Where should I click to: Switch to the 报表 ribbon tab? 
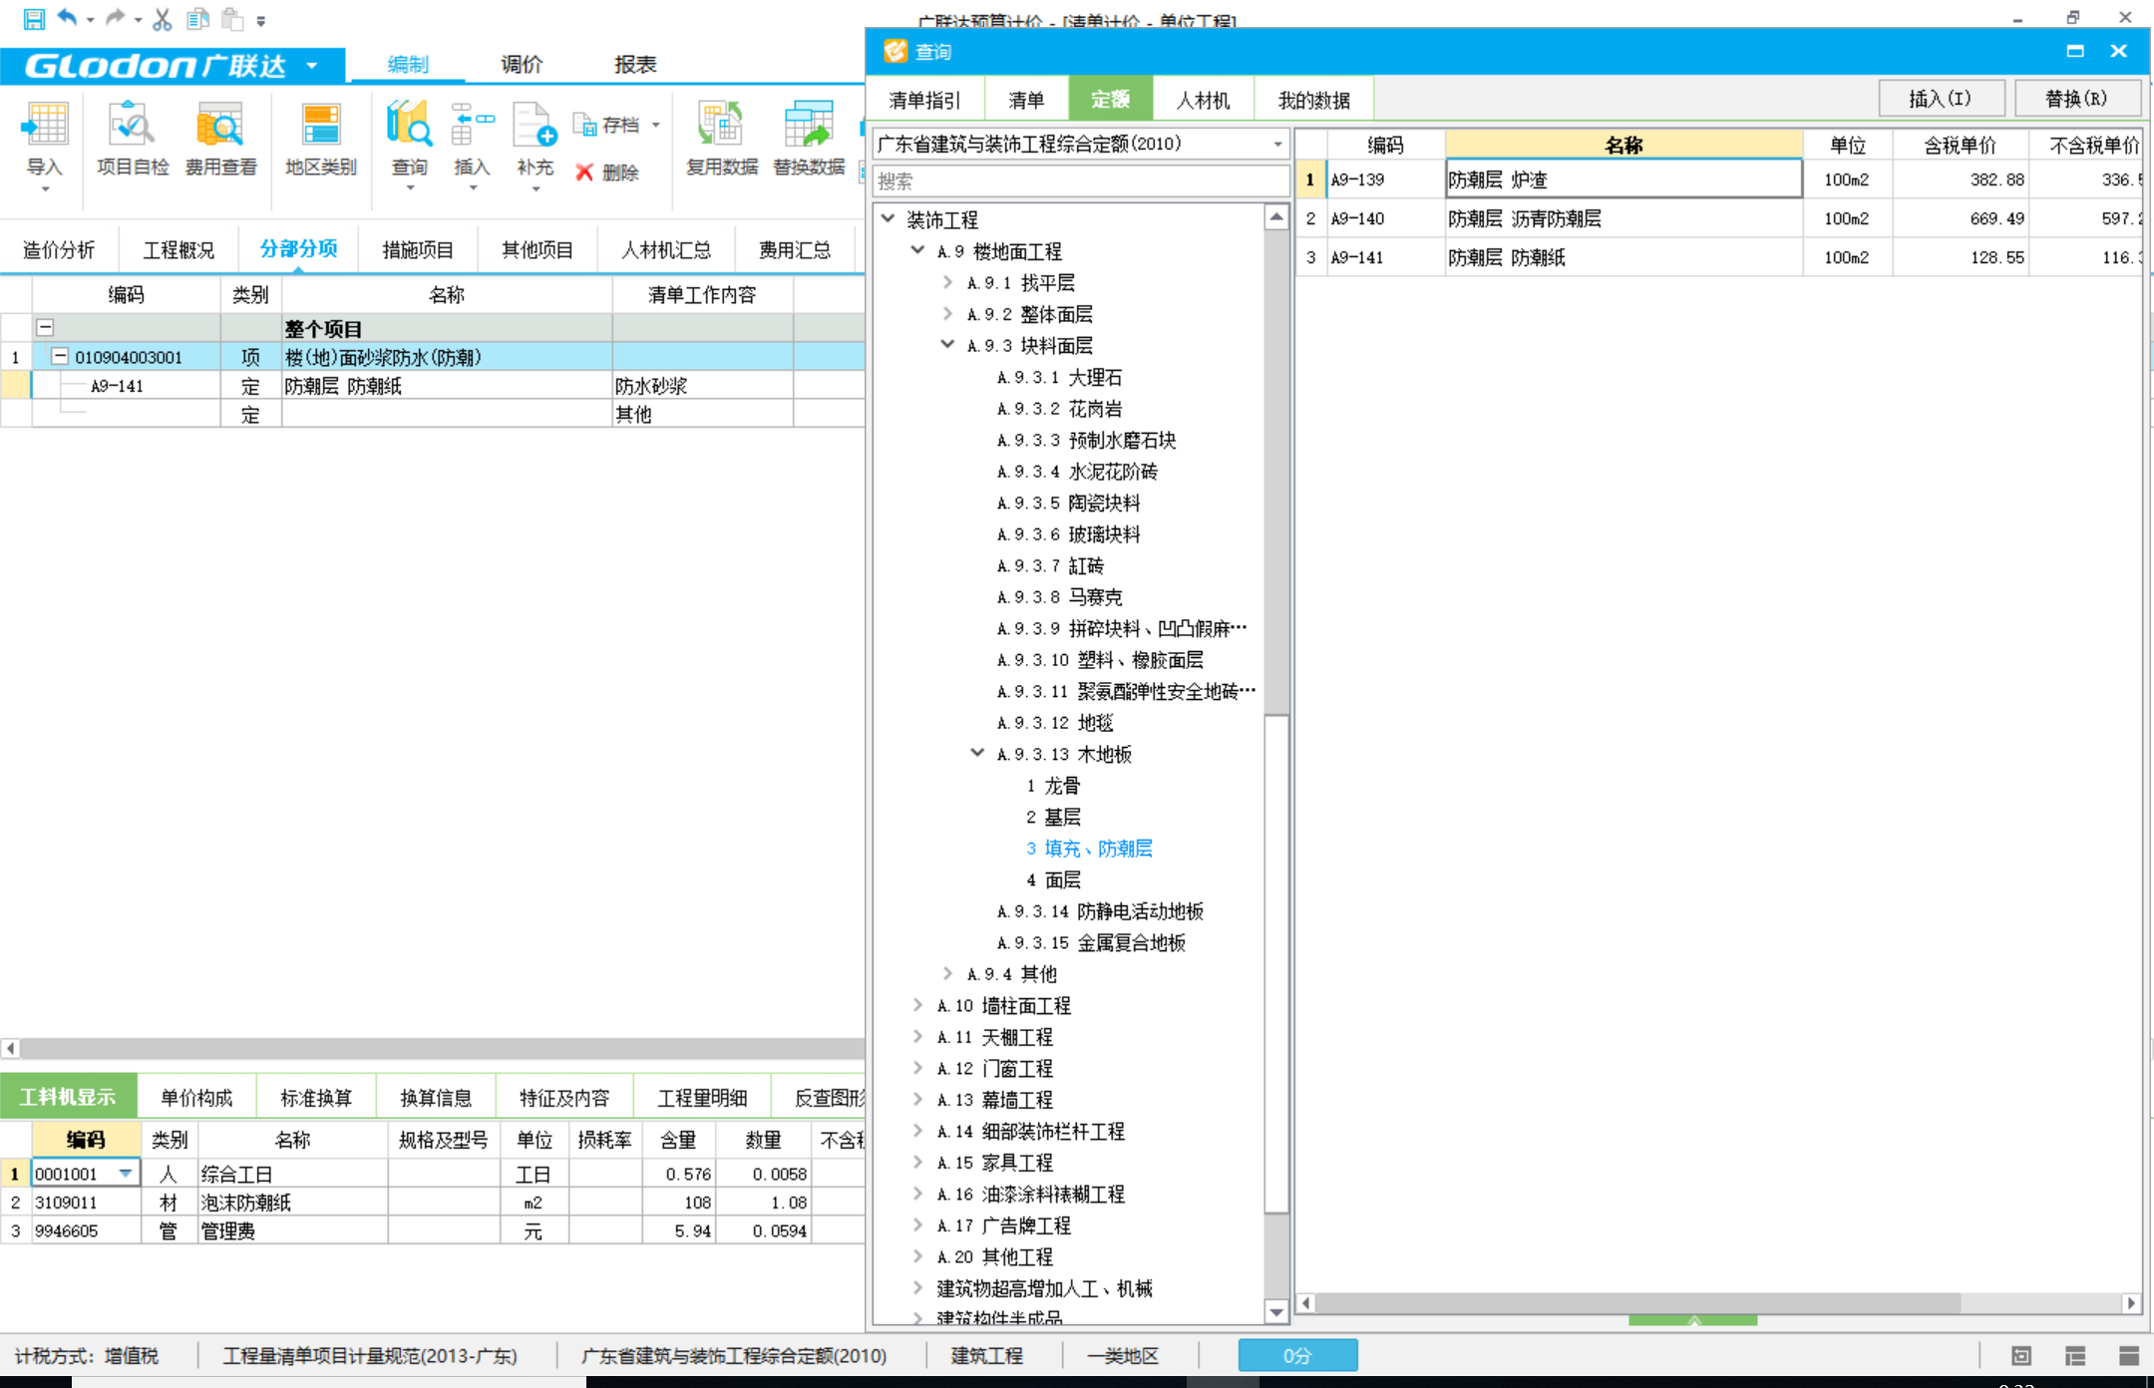pos(635,65)
